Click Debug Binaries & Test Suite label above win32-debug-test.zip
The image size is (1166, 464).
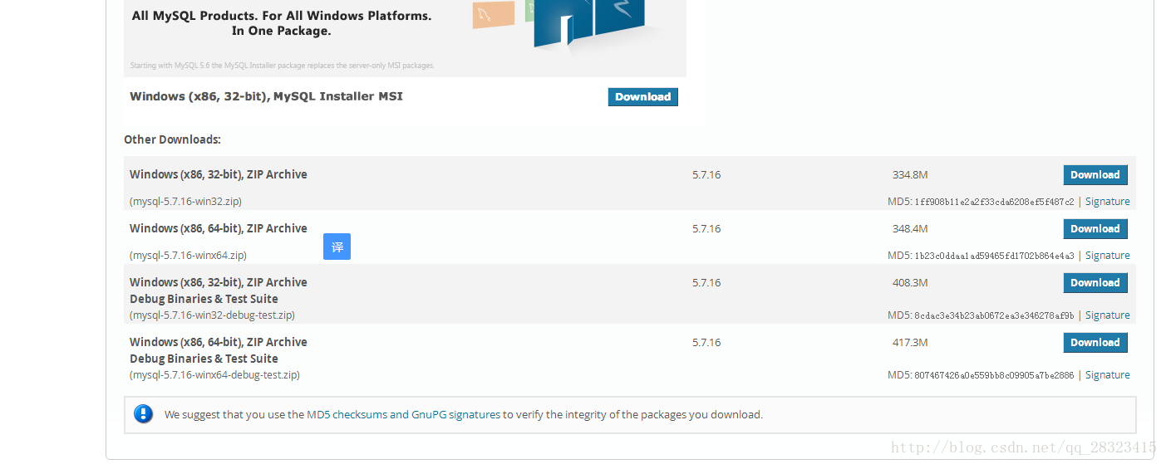(204, 299)
